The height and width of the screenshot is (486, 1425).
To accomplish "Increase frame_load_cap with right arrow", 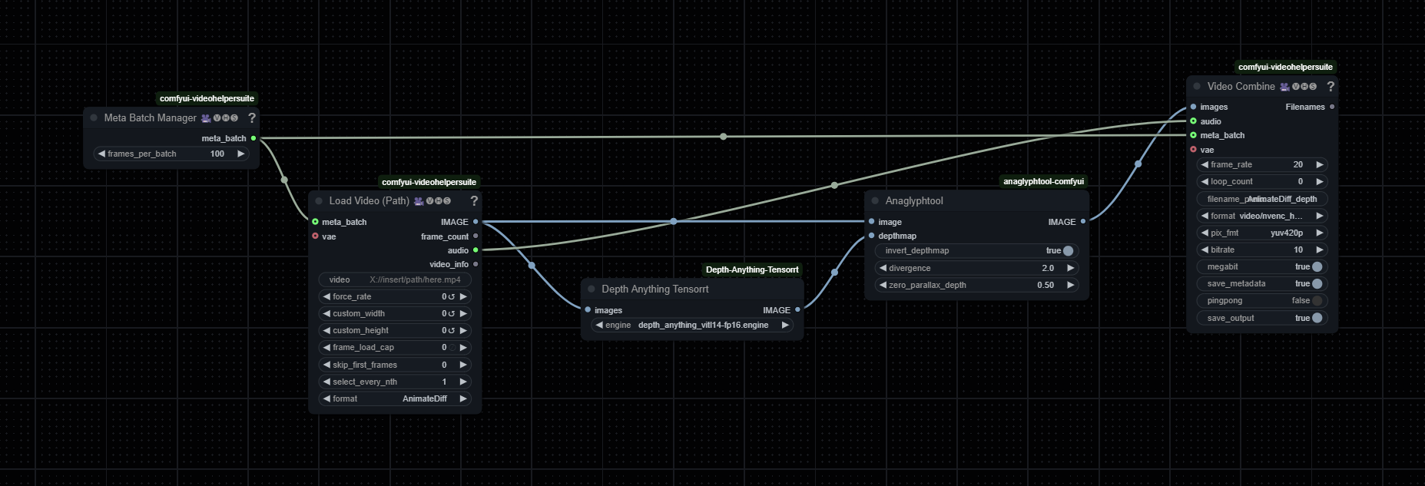I will [463, 347].
